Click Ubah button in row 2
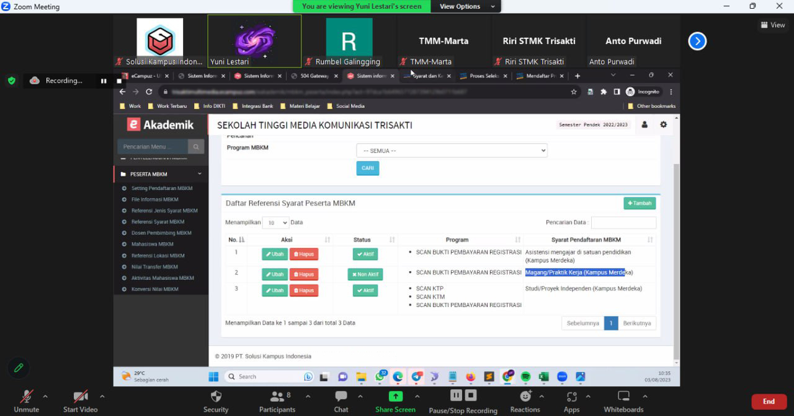This screenshot has height=416, width=794. tap(275, 274)
